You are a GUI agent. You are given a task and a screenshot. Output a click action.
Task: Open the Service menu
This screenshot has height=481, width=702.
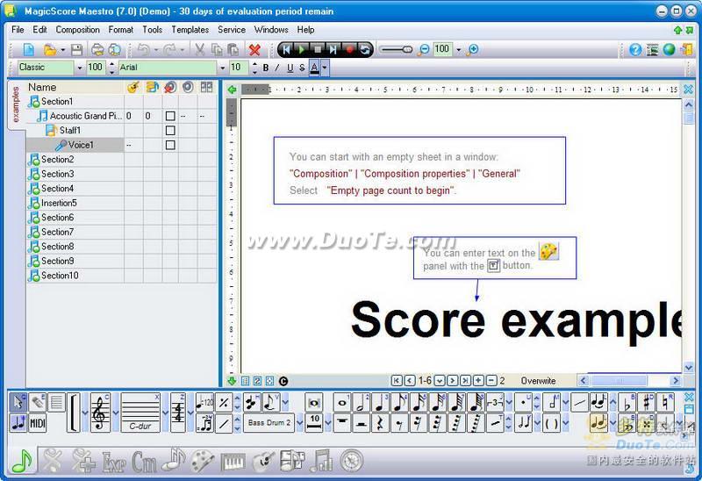point(232,30)
